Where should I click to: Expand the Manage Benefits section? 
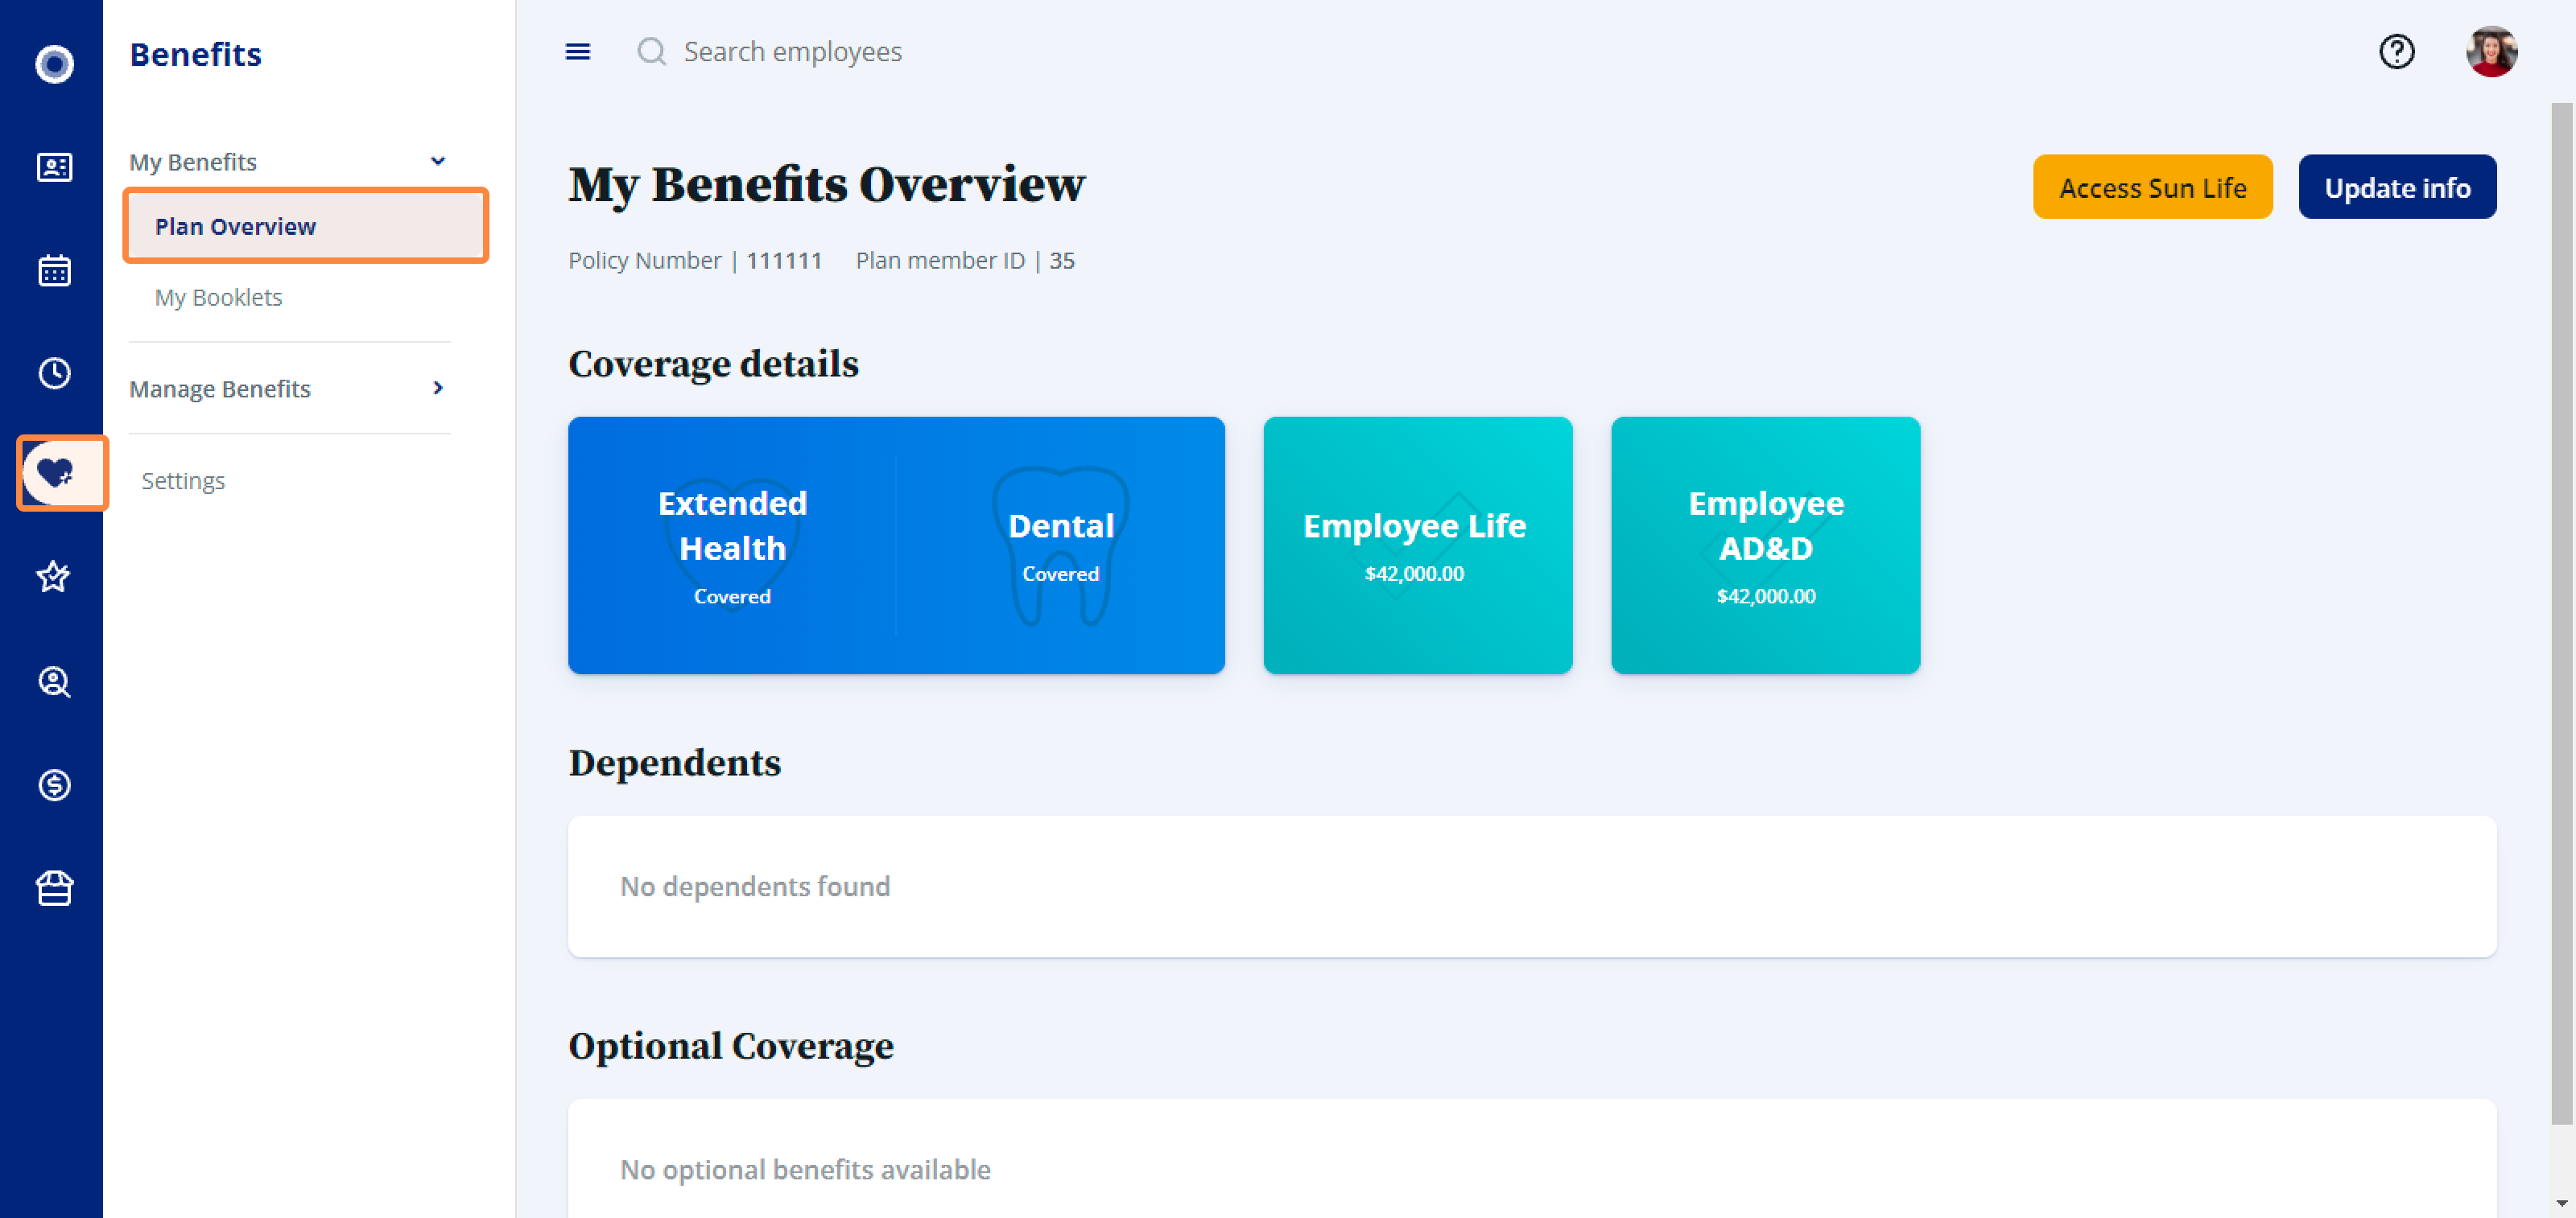point(437,388)
